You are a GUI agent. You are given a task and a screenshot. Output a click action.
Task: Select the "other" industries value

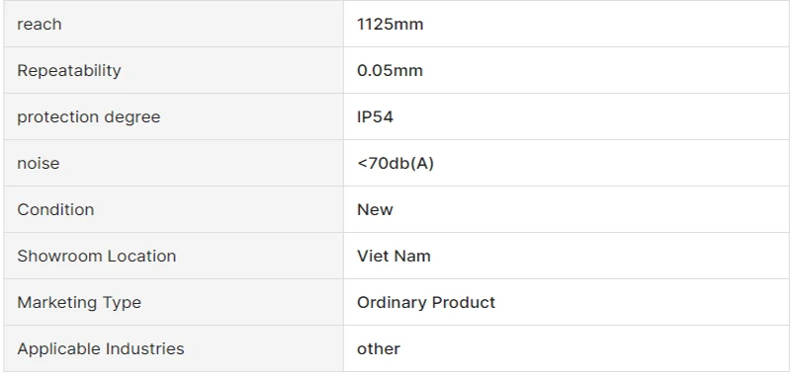pos(379,348)
